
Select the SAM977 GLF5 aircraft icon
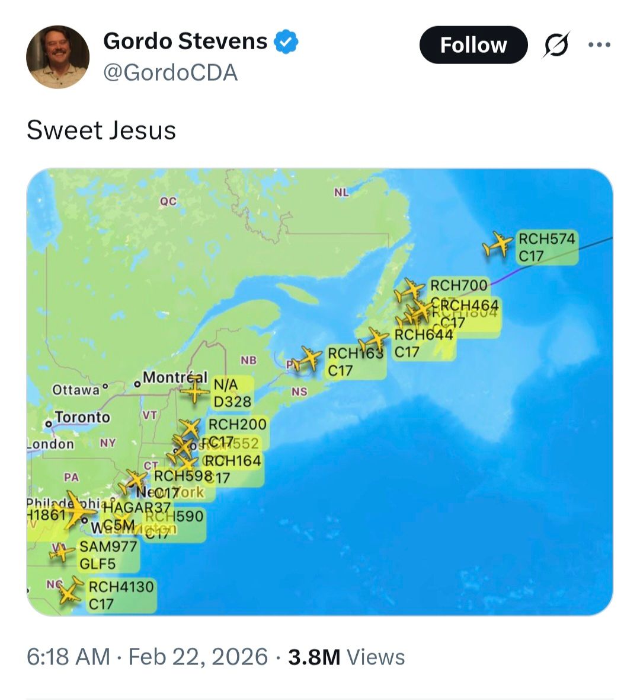click(60, 553)
